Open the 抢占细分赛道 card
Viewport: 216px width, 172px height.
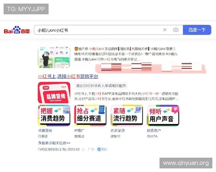pos(90,115)
